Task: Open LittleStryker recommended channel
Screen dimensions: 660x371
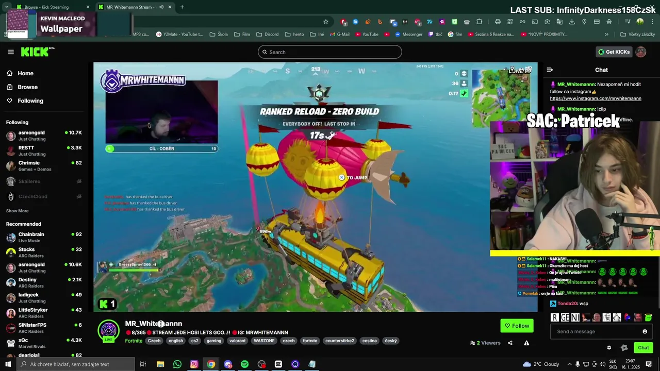Action: click(44, 313)
